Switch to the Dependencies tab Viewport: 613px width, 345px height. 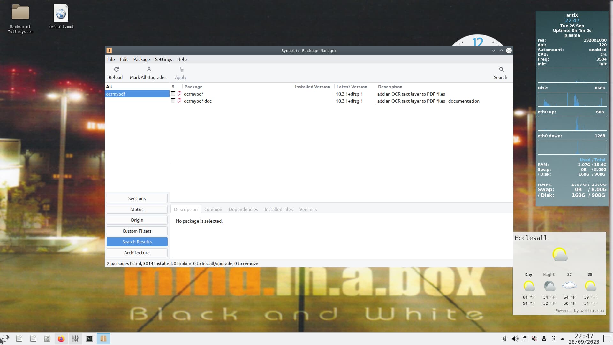243,209
